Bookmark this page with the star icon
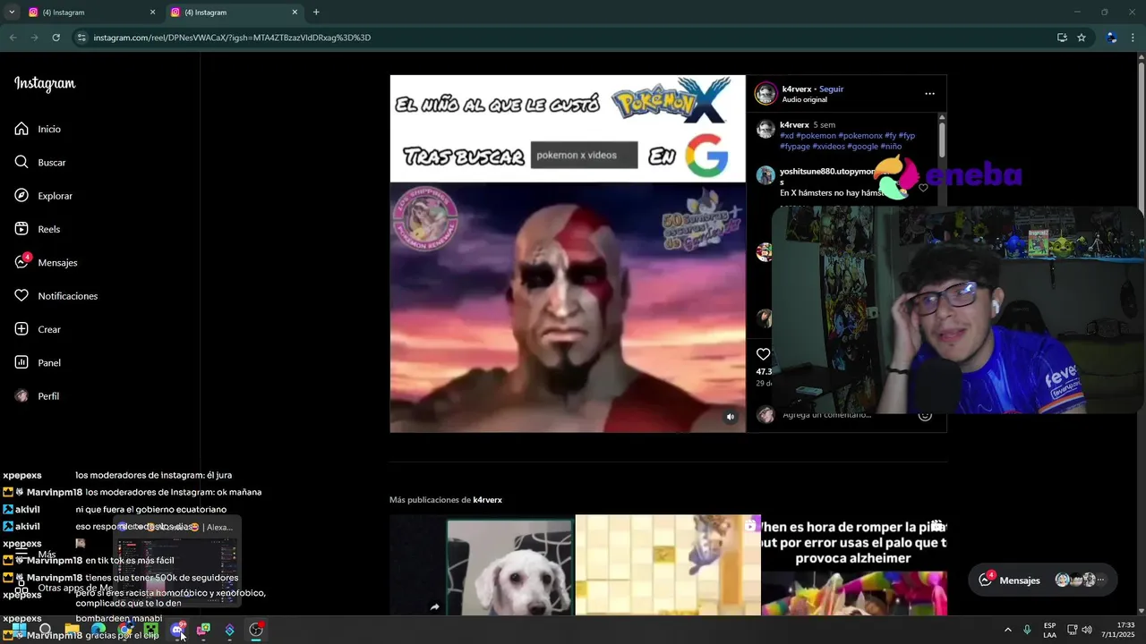This screenshot has width=1146, height=644. point(1082,38)
